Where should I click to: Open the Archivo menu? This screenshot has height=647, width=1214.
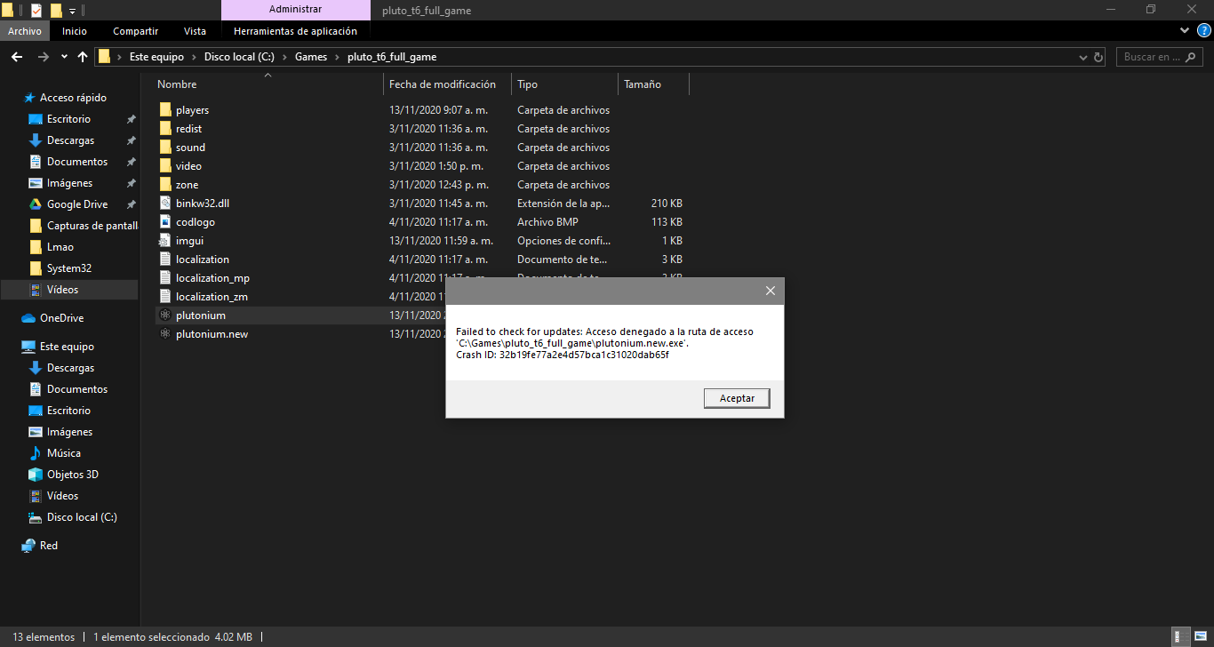click(x=25, y=31)
